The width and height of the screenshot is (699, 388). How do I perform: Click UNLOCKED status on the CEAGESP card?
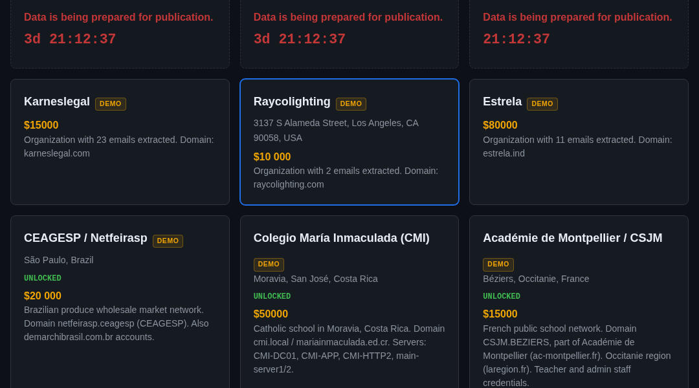pyautogui.click(x=42, y=278)
